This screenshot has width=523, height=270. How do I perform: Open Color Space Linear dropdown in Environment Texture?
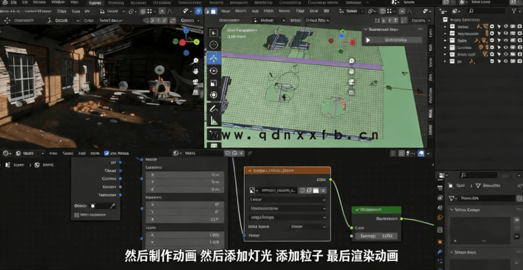coord(308,226)
